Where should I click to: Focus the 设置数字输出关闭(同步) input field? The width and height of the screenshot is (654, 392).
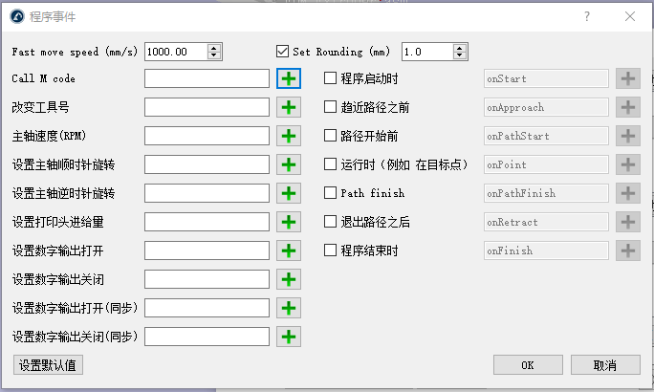coord(207,337)
